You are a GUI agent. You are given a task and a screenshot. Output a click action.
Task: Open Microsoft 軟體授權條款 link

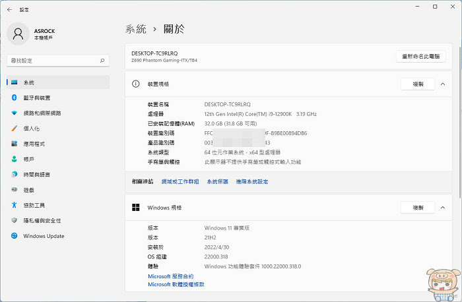tap(176, 284)
